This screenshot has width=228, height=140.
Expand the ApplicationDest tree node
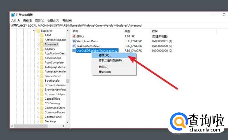38,53
